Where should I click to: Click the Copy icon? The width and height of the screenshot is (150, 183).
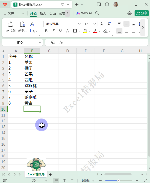32,31
